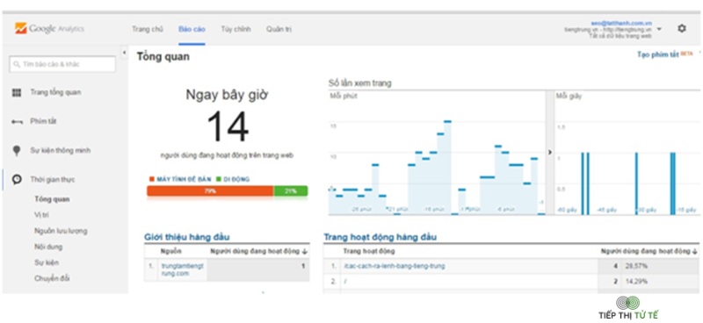
Task: Collapse the left sidebar with the arrow
Action: point(124,53)
